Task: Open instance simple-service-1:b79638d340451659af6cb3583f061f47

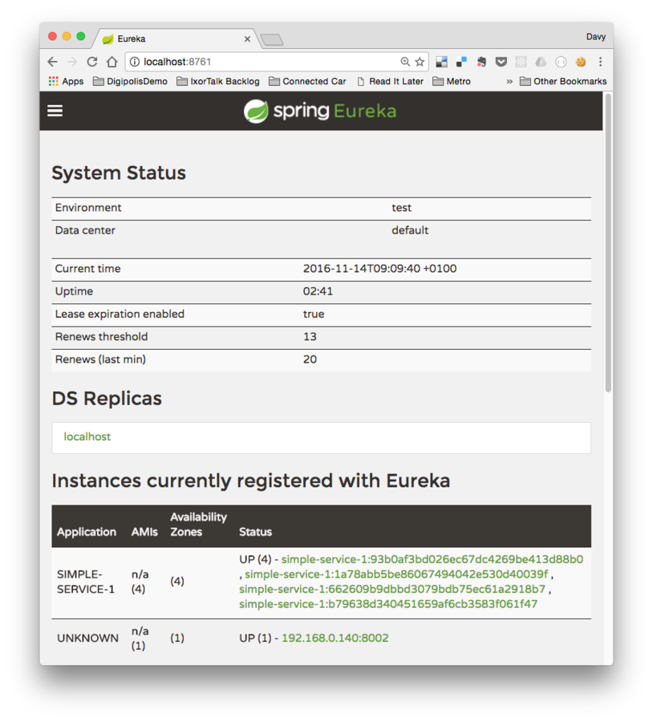Action: [x=388, y=603]
